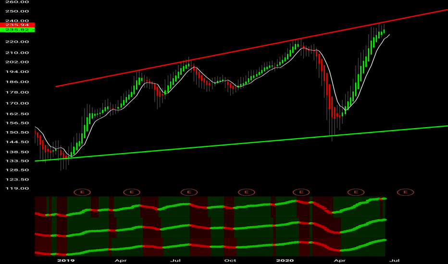Click the 202.00 price axis label
The height and width of the screenshot is (264, 448).
pos(17,62)
